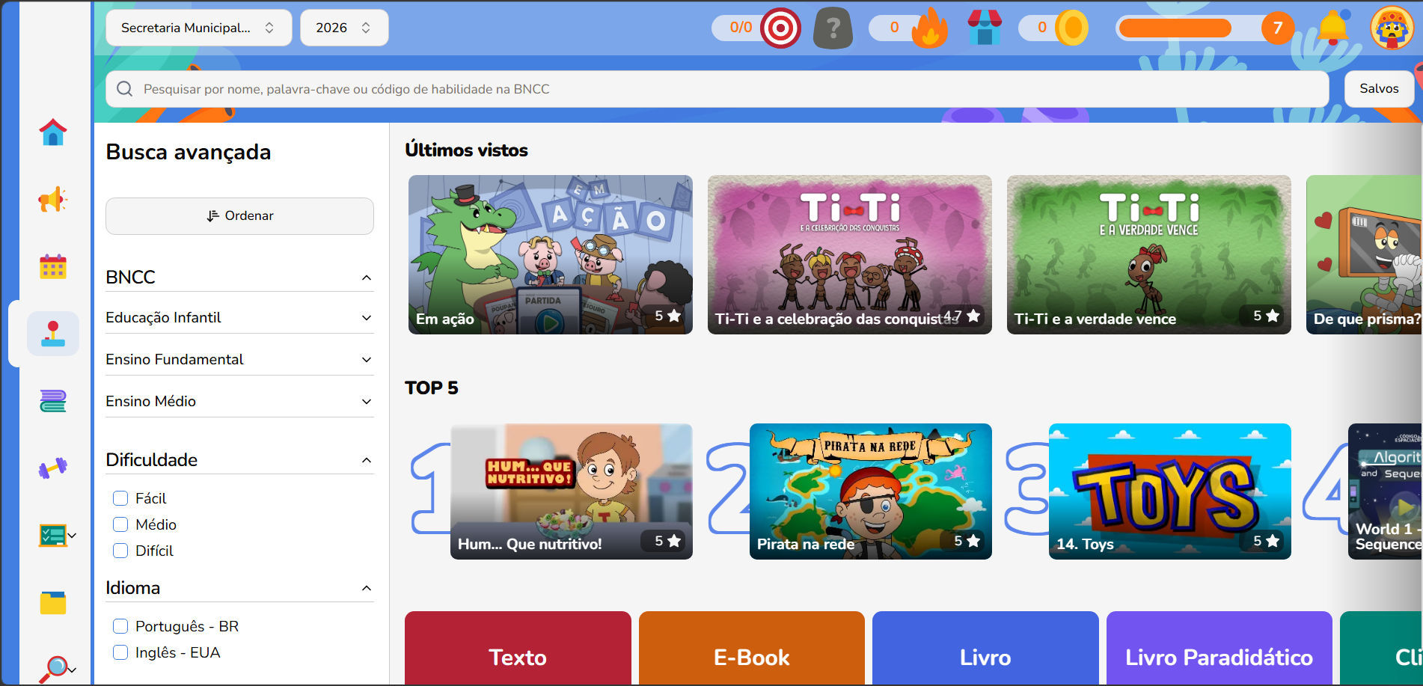The width and height of the screenshot is (1423, 686).
Task: Open the 2026 year dropdown
Action: (344, 28)
